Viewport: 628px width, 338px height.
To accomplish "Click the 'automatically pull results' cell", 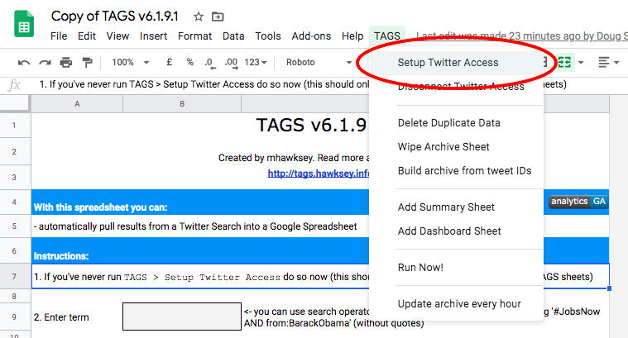I will 200,226.
